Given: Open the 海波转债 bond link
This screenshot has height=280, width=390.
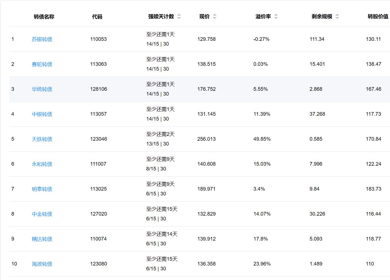Looking at the screenshot, I should tap(42, 264).
